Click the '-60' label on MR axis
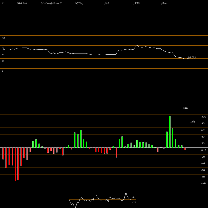 [203, 170]
